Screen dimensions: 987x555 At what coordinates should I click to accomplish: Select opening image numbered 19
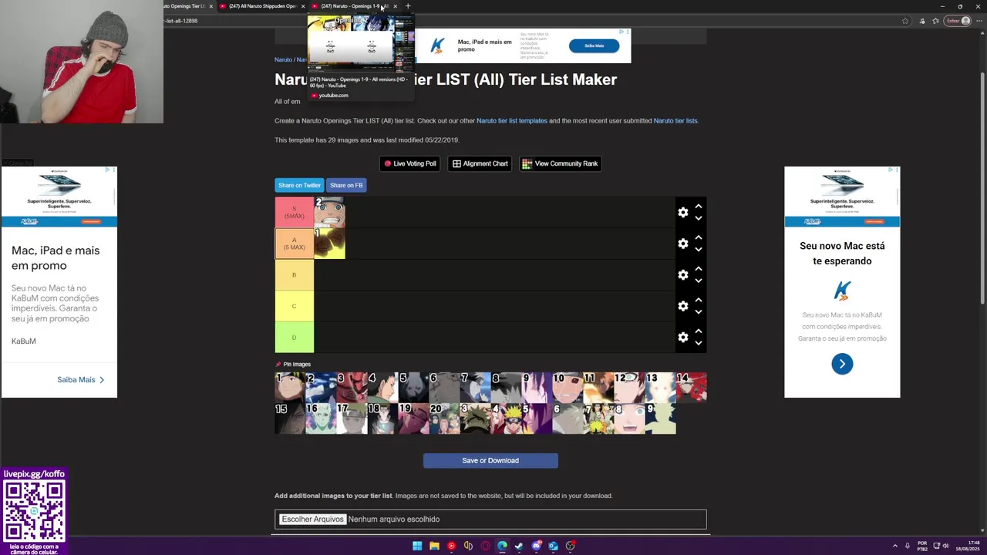413,419
